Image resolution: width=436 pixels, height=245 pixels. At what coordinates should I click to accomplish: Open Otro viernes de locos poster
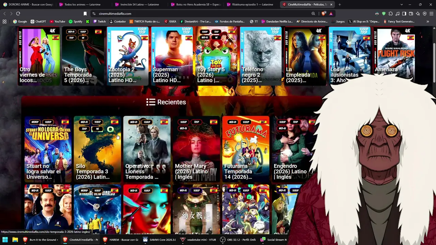click(39, 56)
